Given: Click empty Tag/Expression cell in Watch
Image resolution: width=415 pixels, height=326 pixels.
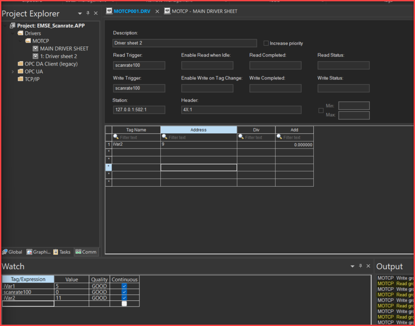Looking at the screenshot, I should pyautogui.click(x=28, y=304).
